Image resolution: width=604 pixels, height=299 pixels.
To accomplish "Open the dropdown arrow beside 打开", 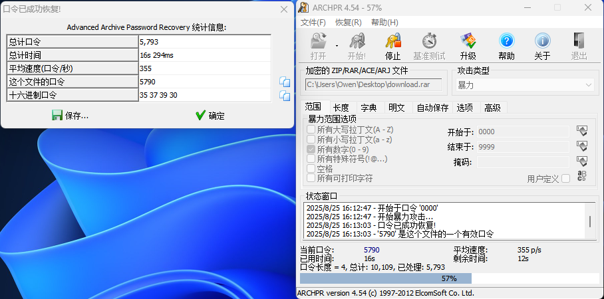I will point(337,46).
